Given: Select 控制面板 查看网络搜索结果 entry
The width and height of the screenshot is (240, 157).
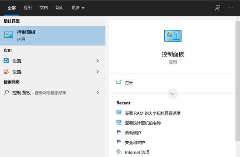Looking at the screenshot, I should click(53, 93).
